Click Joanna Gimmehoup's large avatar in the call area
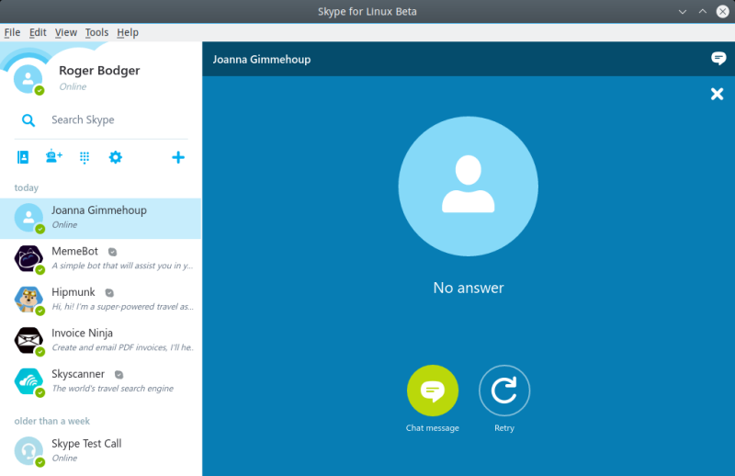This screenshot has width=735, height=476. [469, 187]
